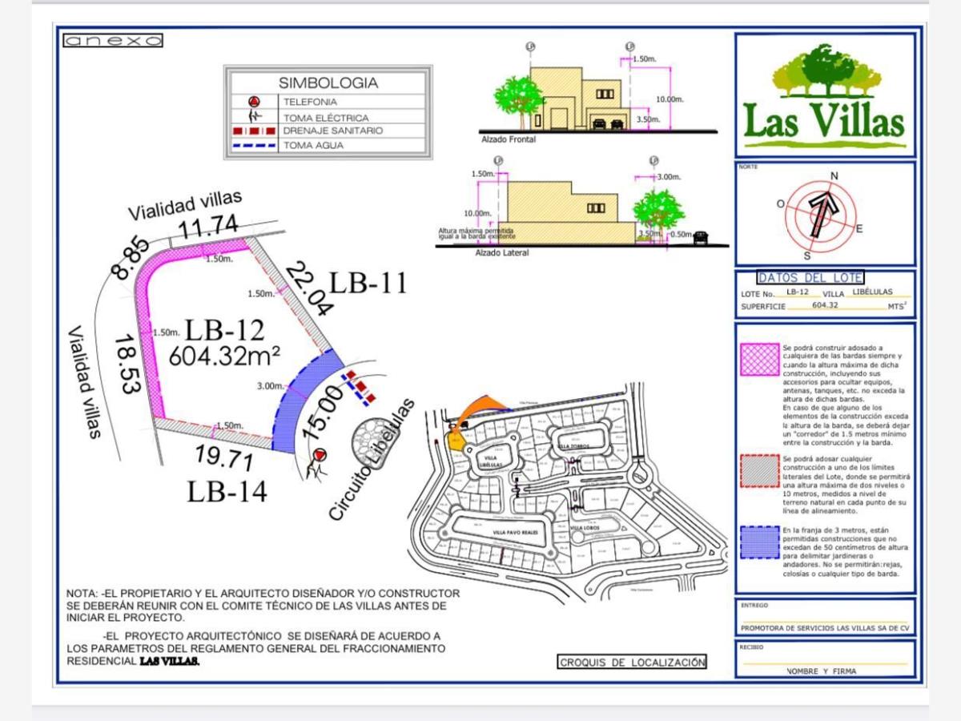The width and height of the screenshot is (961, 721).
Task: Click the red-bordered grey hatch legend swatch
Action: tap(759, 472)
